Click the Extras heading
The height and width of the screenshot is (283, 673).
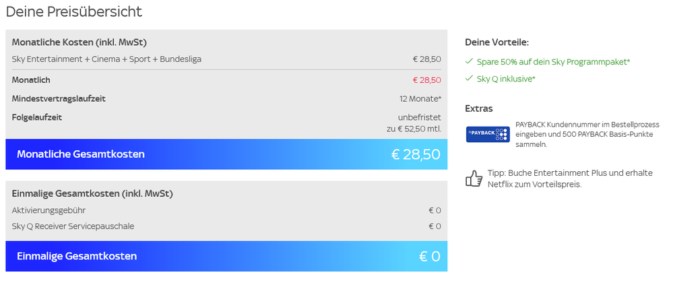(479, 108)
